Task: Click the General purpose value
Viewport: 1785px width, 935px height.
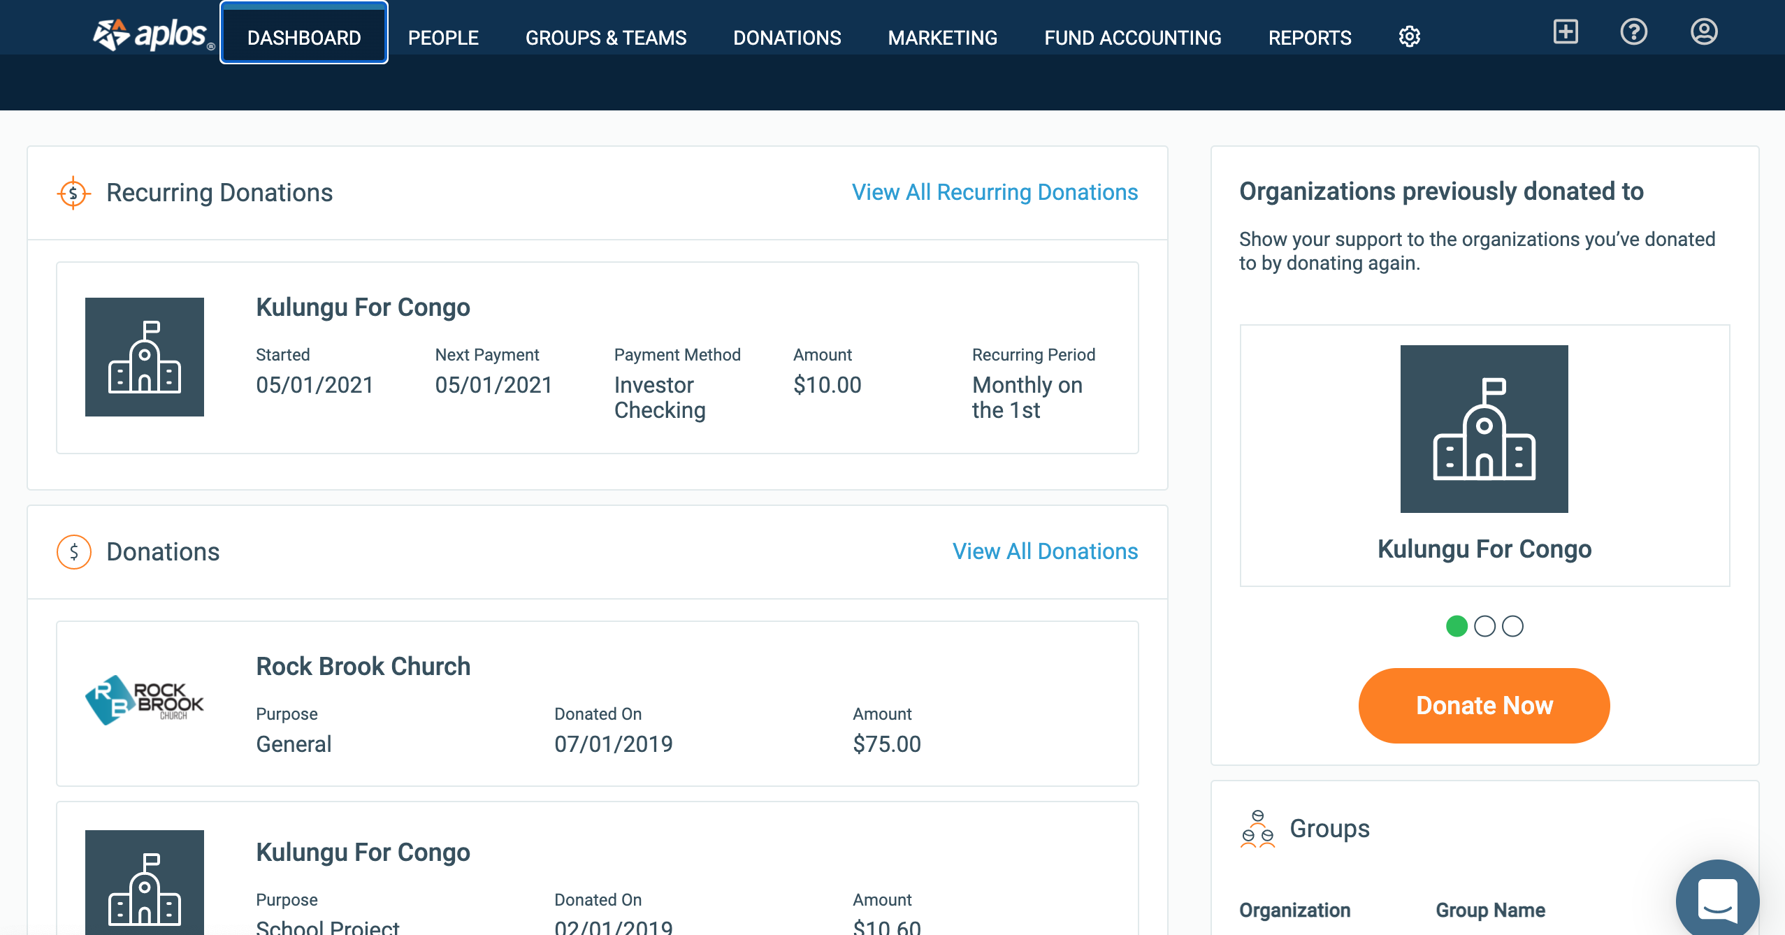Action: tap(294, 744)
